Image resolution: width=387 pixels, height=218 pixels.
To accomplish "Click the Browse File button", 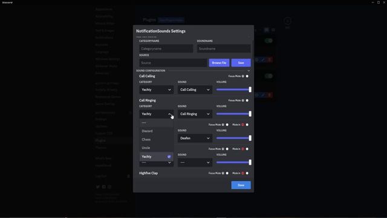I will pyautogui.click(x=219, y=63).
